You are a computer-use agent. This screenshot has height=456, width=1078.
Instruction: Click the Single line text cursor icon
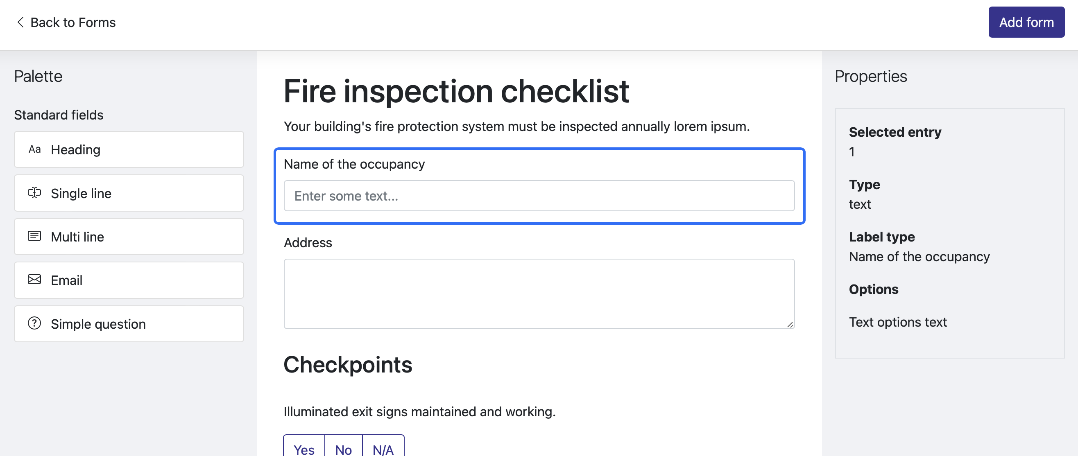[x=34, y=193]
